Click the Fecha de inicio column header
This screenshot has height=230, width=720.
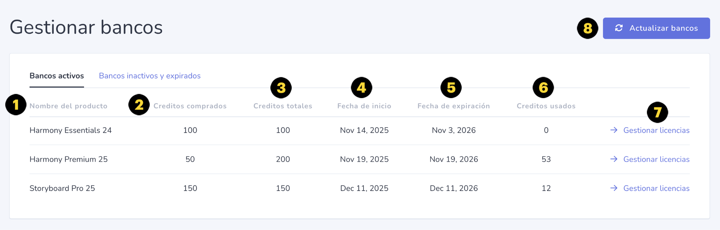[x=364, y=106]
